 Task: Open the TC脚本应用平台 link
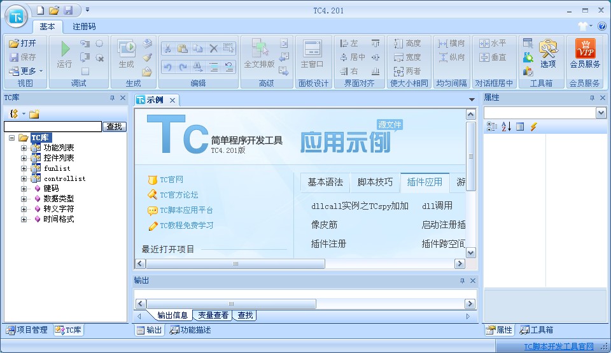pyautogui.click(x=186, y=210)
